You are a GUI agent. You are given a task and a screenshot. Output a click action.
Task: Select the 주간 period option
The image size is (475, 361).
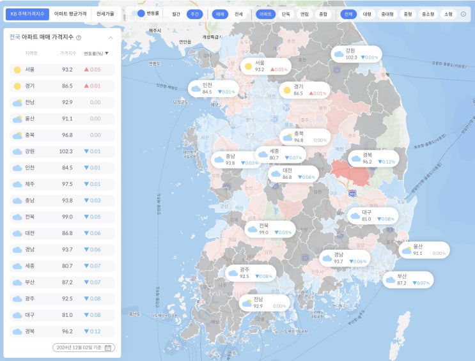click(194, 14)
